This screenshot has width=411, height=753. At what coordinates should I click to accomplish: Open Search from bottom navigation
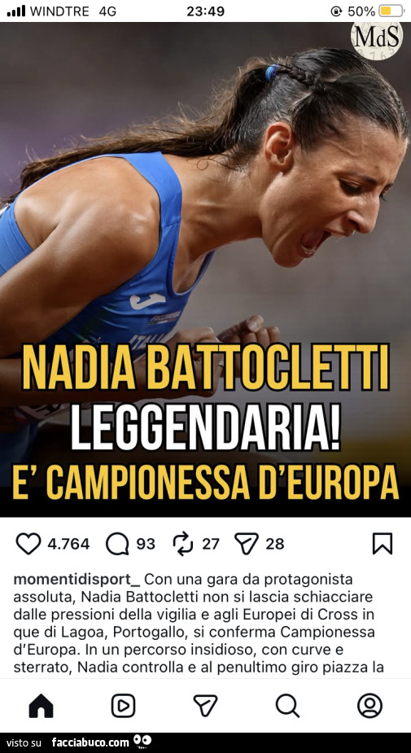(287, 706)
